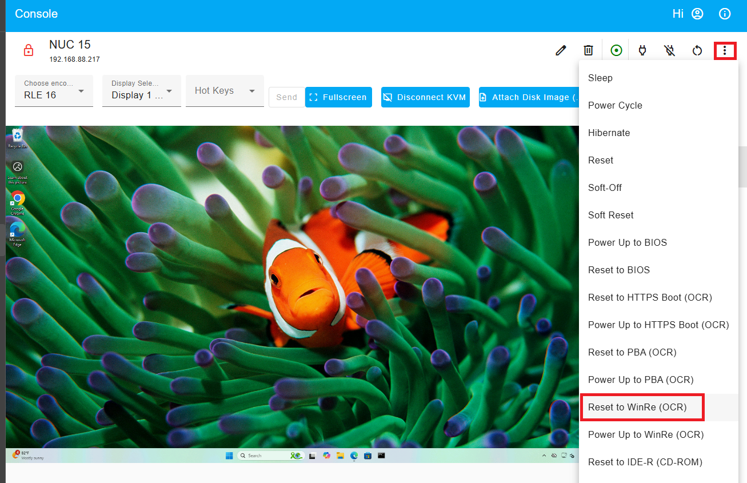Choose Power Cycle from the menu
The image size is (747, 483).
point(615,105)
